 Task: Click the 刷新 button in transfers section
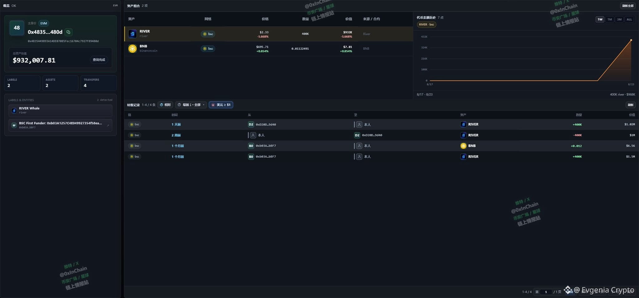pos(631,105)
